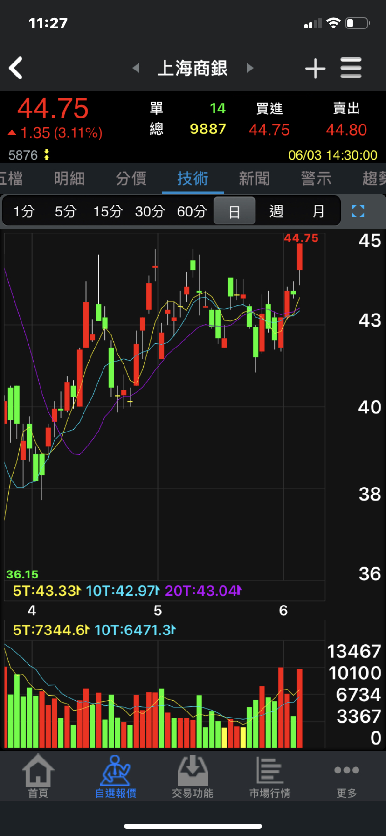386x836 pixels.
Task: Select the 週 weekly chart interval
Action: click(x=276, y=211)
